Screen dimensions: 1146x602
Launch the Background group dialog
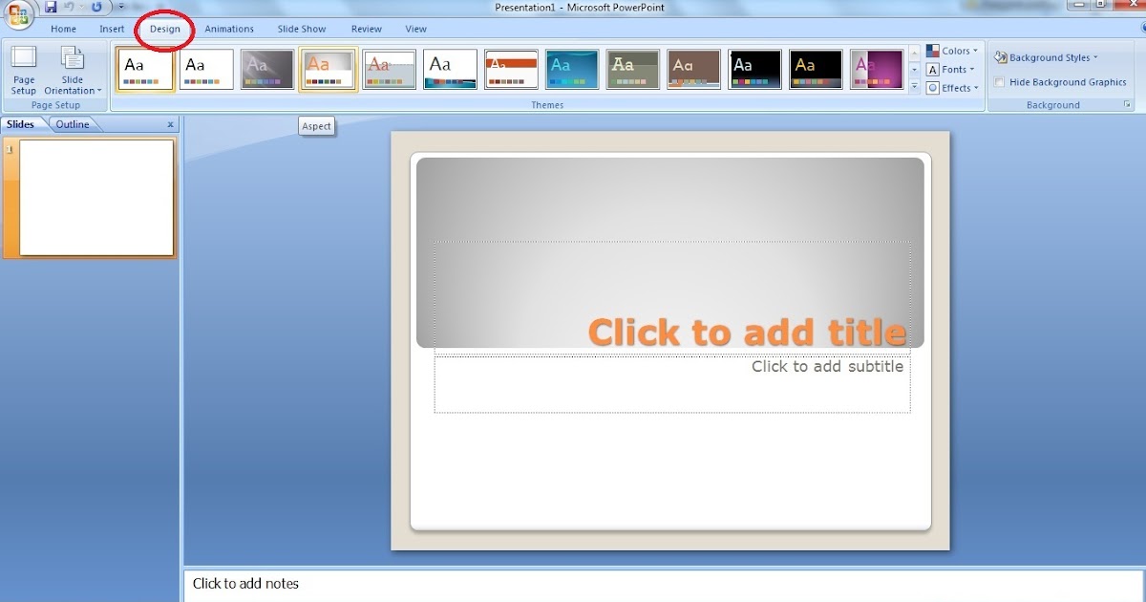pos(1127,104)
